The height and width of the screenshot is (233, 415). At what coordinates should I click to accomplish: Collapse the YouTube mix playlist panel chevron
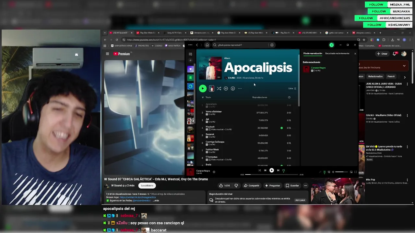tap(404, 66)
